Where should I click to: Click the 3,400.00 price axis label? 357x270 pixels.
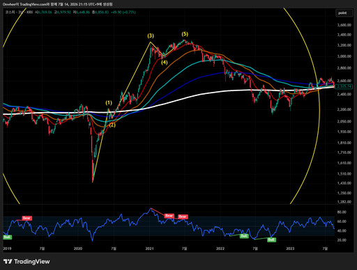tap(344, 35)
